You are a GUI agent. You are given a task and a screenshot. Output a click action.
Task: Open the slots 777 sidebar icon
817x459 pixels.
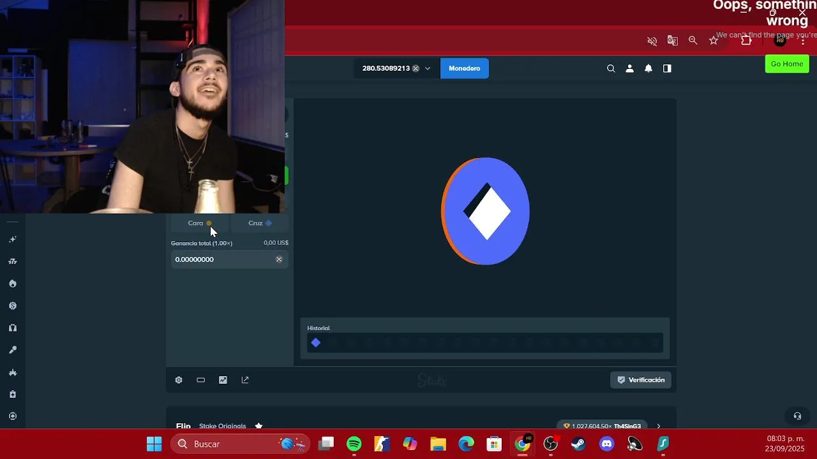(13, 261)
